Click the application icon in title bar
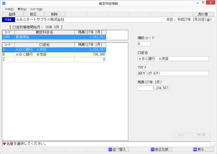Image resolution: width=217 pixels, height=154 pixels. pyautogui.click(x=4, y=3)
